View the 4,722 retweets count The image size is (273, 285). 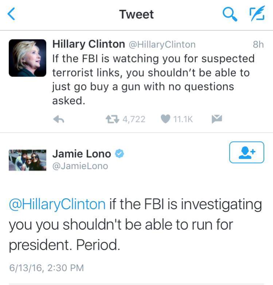134,120
